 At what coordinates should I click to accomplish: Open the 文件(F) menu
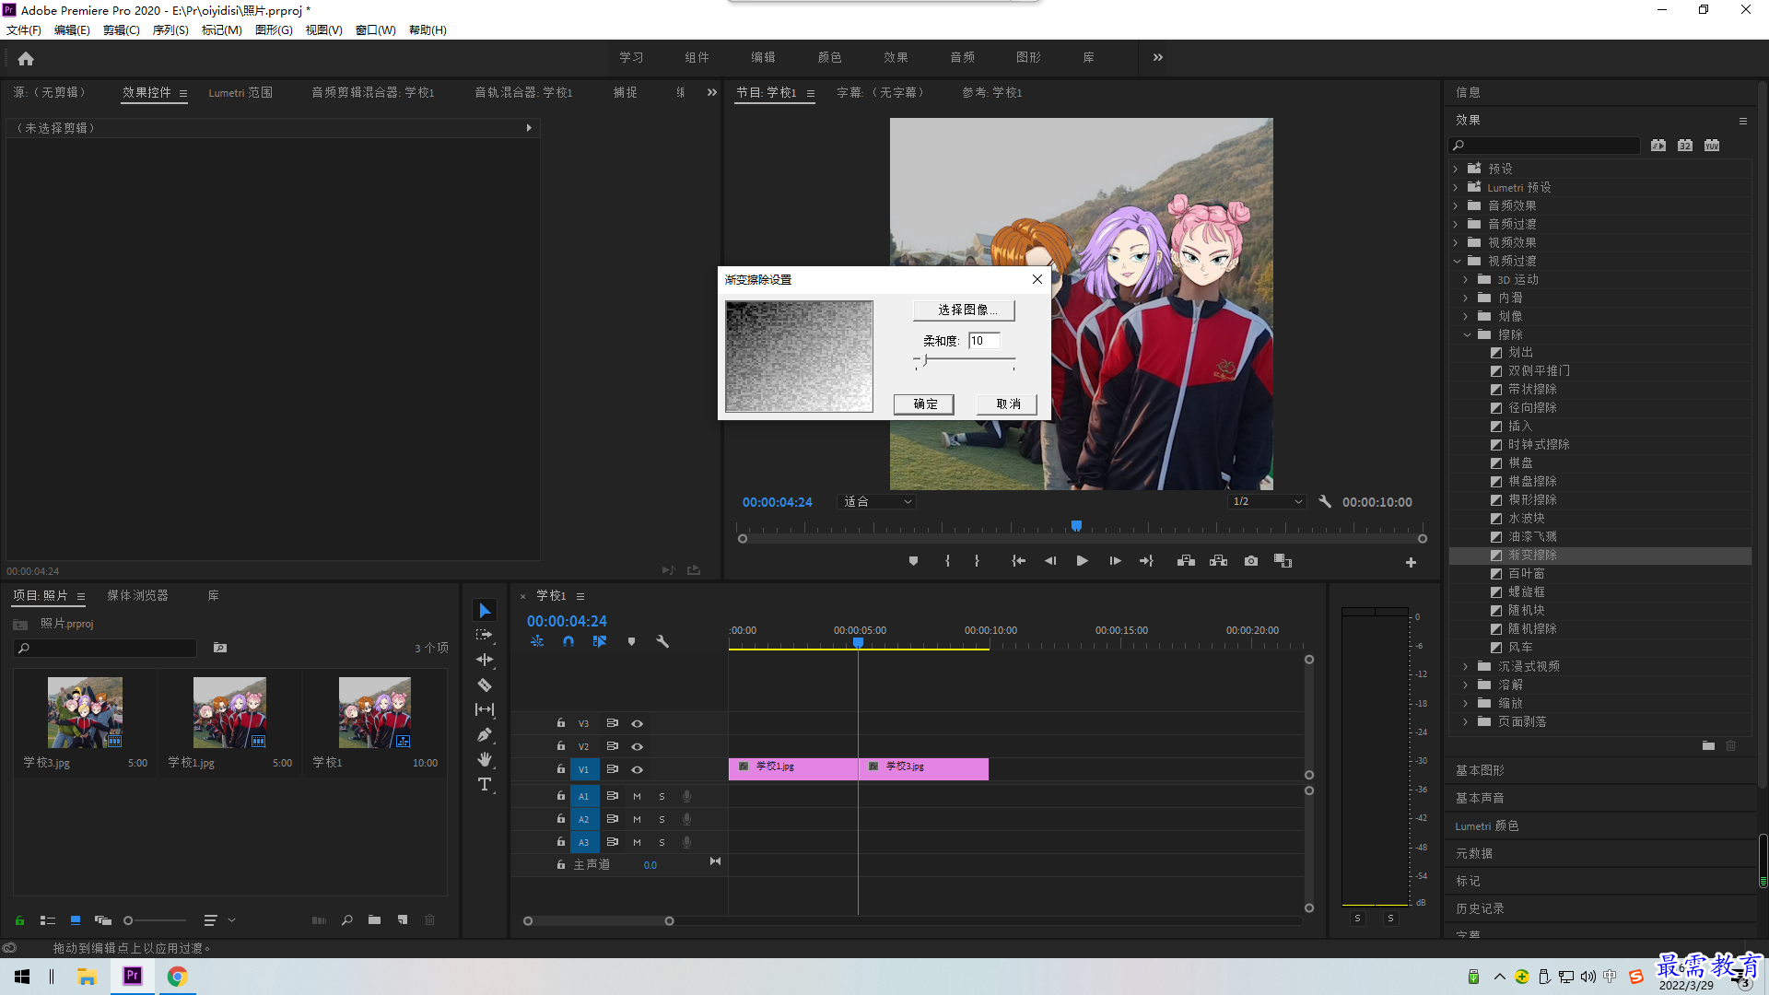[24, 29]
